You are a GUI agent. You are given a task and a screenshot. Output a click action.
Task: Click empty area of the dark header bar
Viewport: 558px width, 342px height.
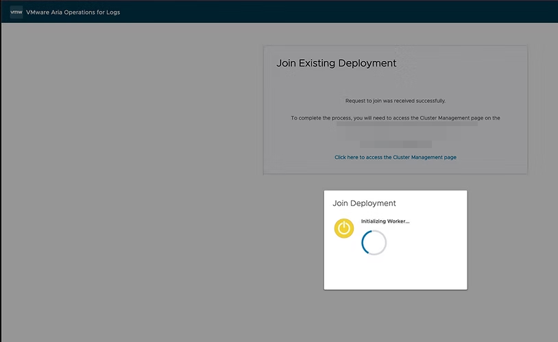pos(343,12)
